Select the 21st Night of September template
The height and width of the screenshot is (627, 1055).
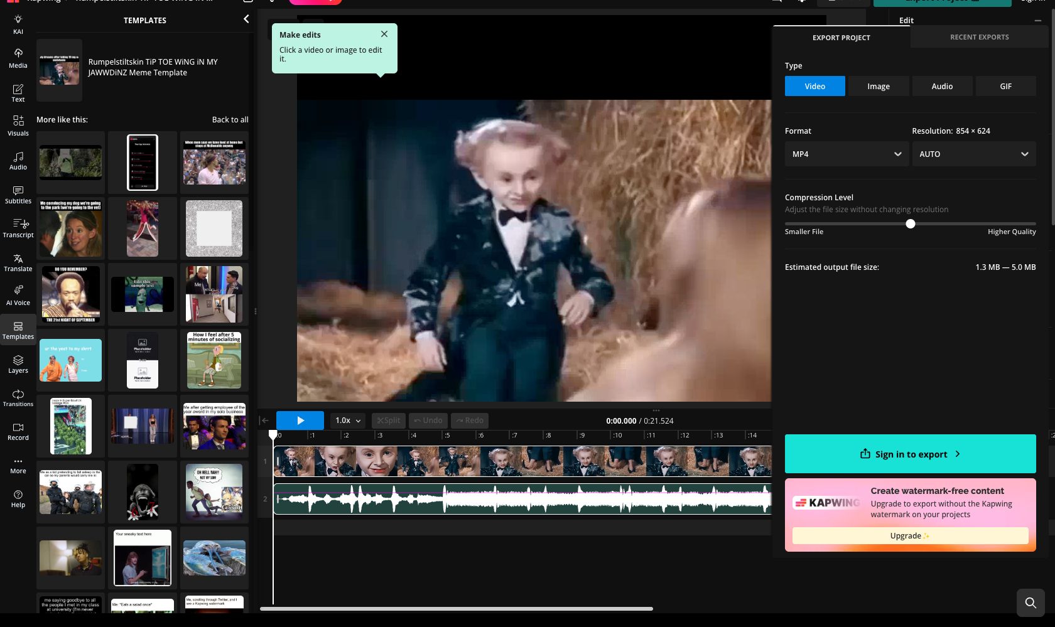click(x=70, y=294)
